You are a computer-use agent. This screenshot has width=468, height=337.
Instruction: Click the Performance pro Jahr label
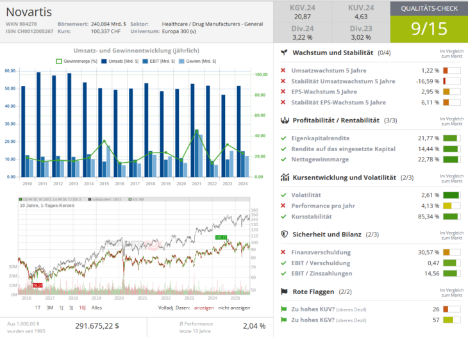point(323,206)
